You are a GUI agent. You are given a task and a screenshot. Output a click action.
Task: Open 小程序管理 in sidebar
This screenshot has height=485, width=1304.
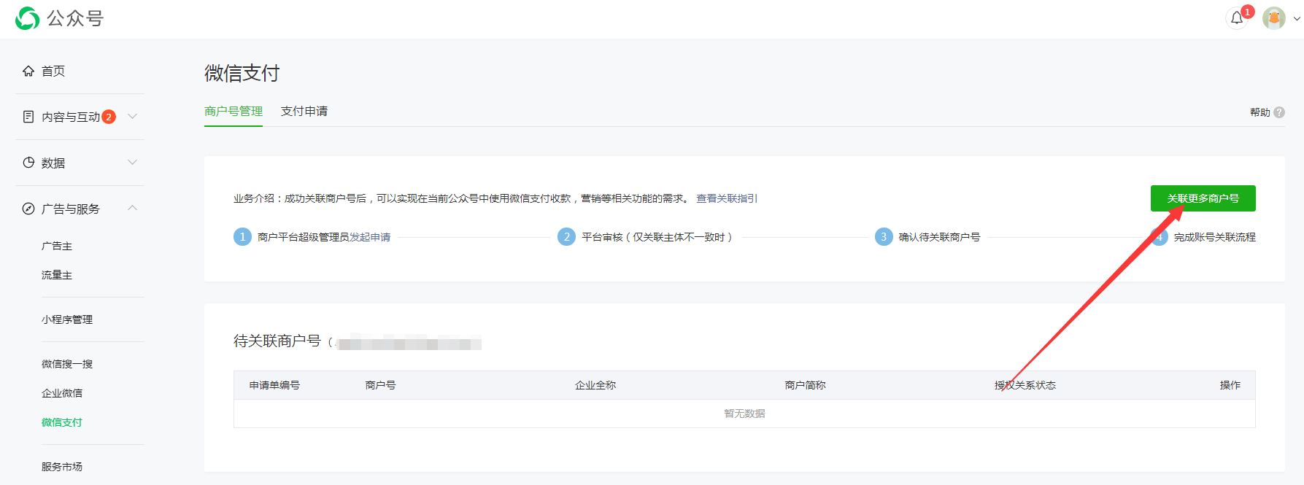pyautogui.click(x=67, y=319)
